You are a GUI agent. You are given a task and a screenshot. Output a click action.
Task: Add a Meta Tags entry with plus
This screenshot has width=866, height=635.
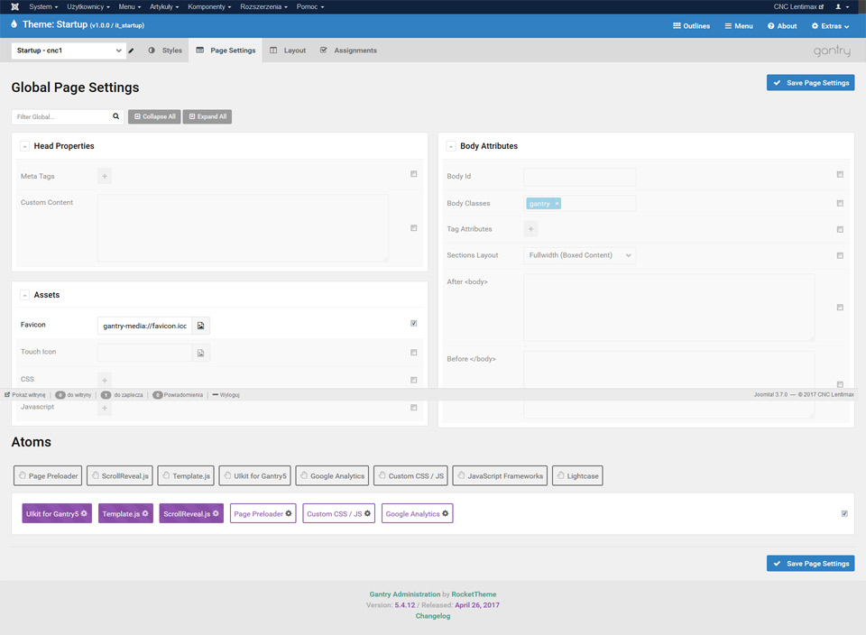tap(105, 176)
